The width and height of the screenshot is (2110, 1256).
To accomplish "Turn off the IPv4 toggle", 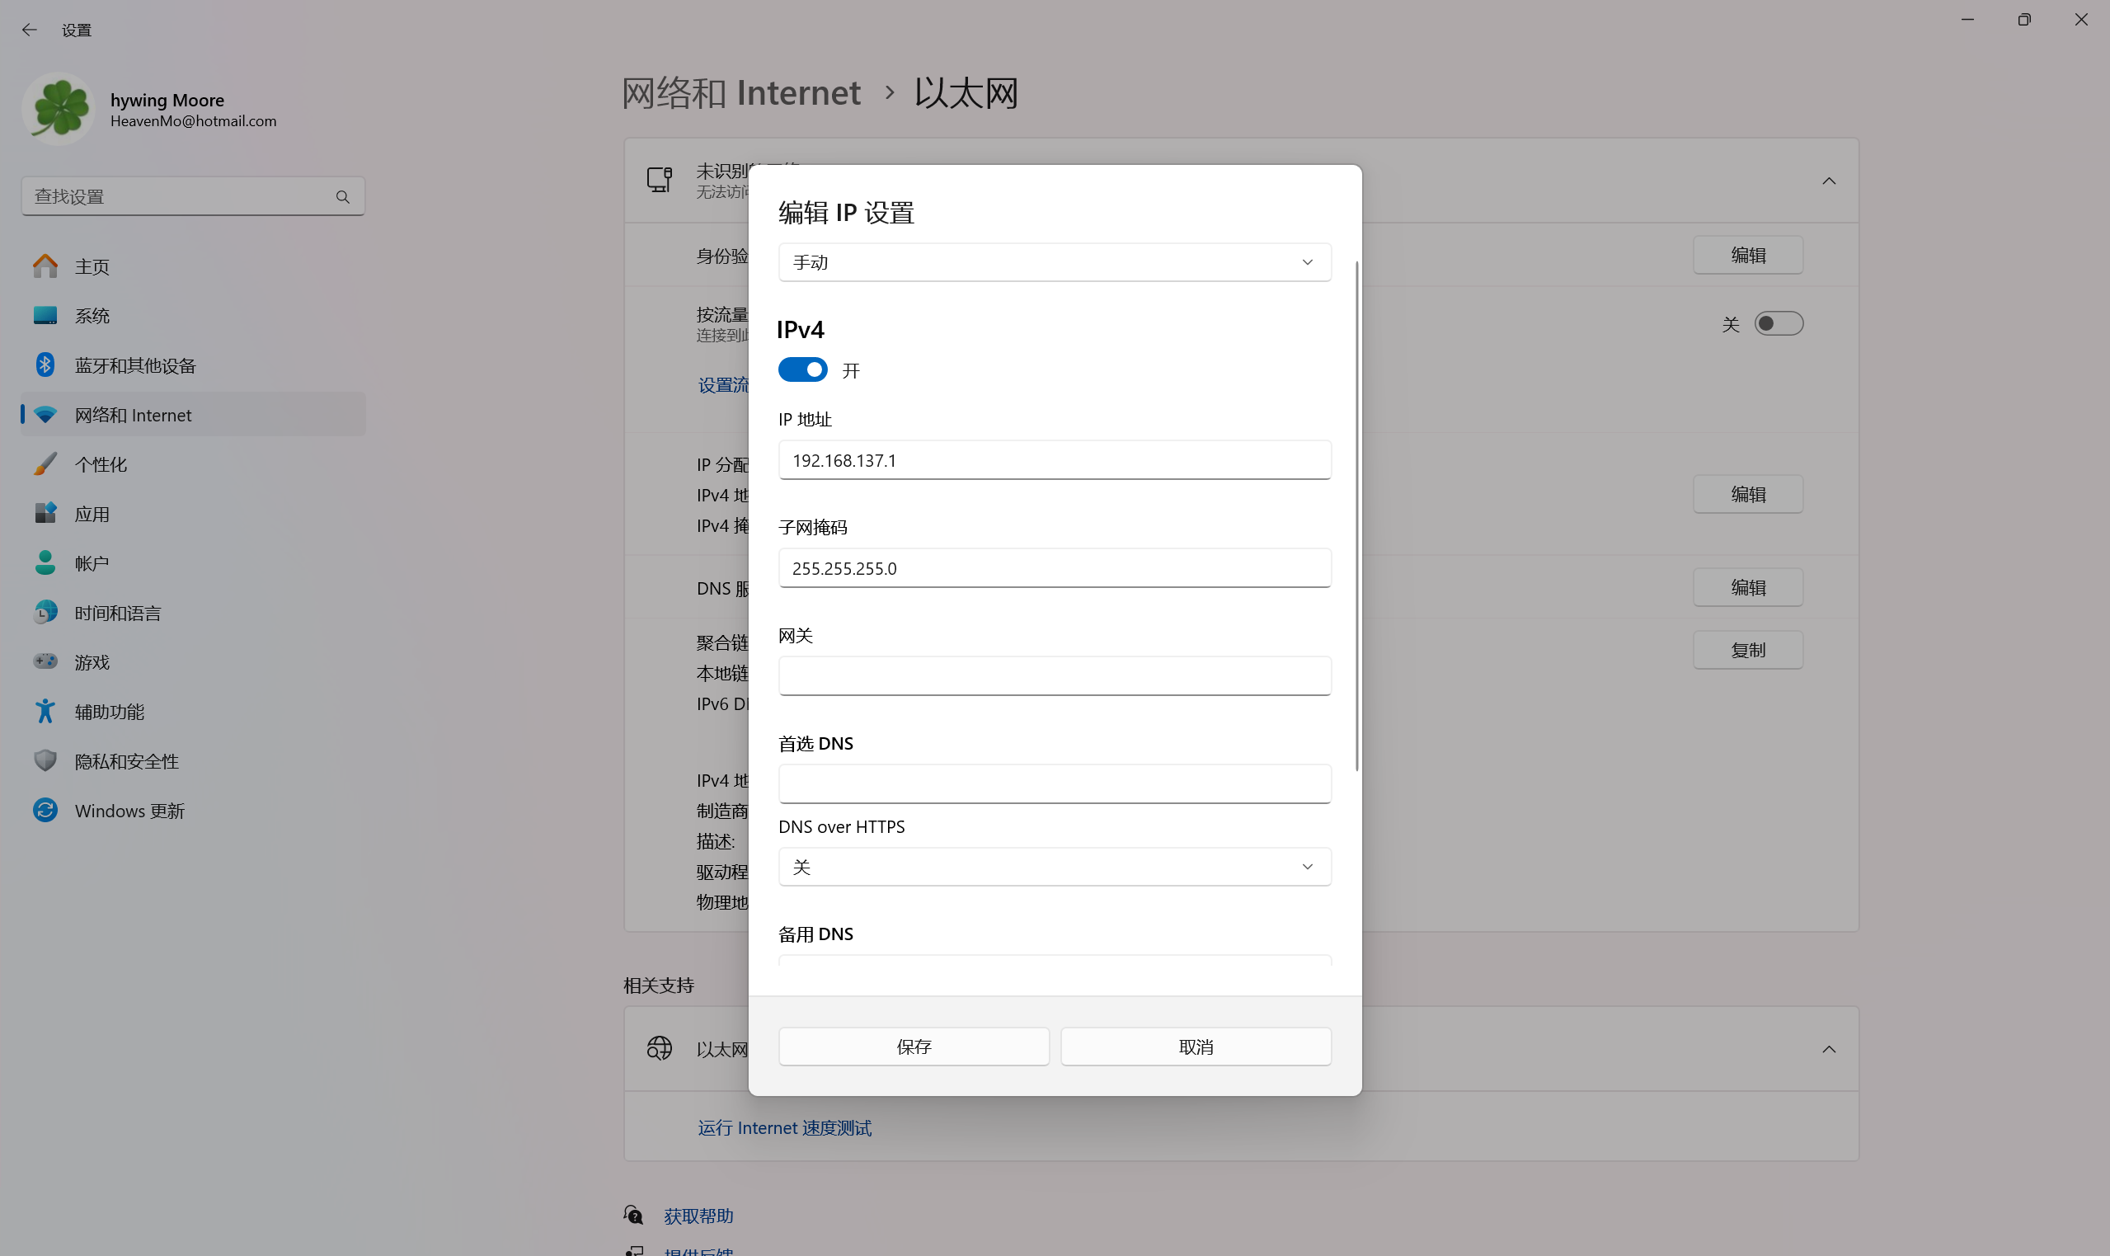I will [x=801, y=369].
